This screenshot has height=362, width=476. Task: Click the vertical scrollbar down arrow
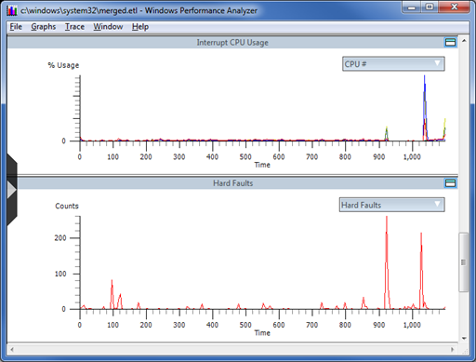pyautogui.click(x=464, y=338)
